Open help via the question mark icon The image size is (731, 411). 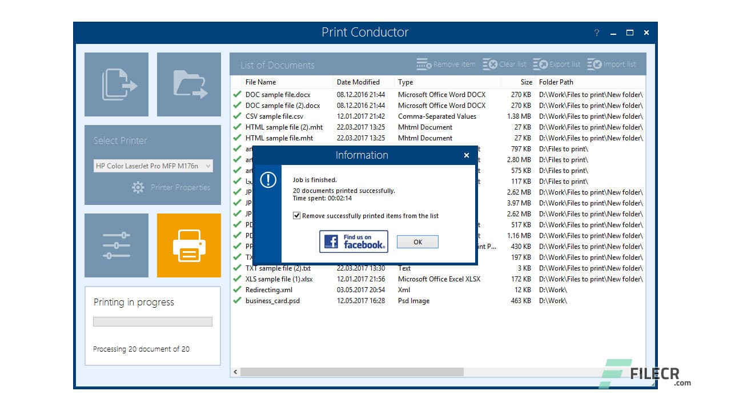pos(596,33)
